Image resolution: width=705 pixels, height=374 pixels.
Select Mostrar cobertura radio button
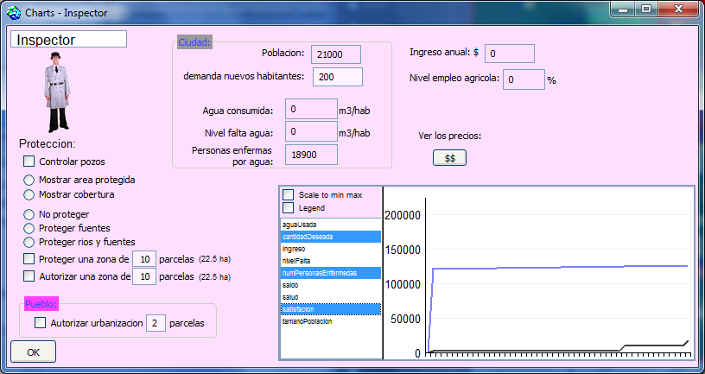point(29,194)
